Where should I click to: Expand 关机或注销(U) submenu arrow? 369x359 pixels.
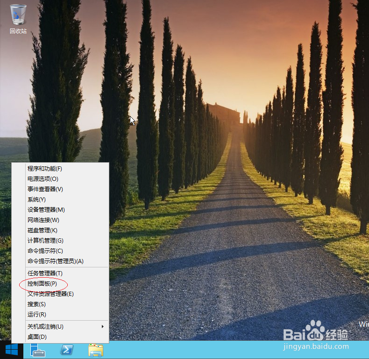click(102, 326)
